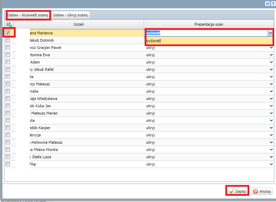Select the student row Jakub Dominik
The width and height of the screenshot is (276, 202).
[x=139, y=40]
